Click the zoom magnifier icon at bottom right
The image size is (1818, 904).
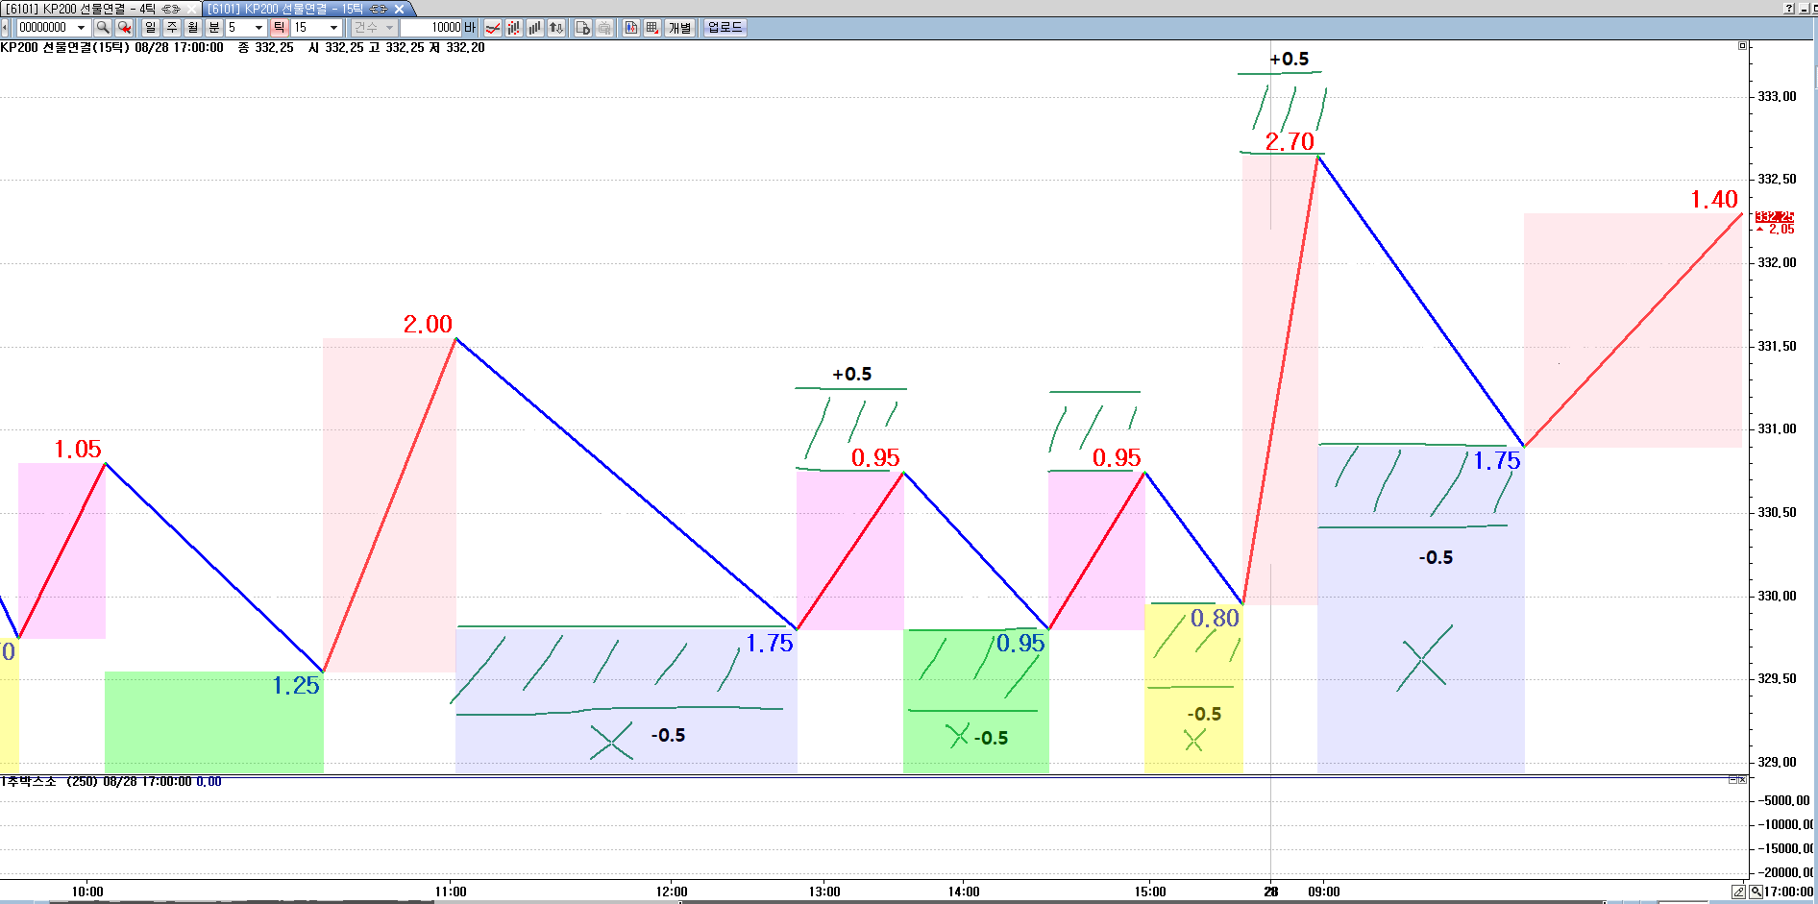(1756, 892)
